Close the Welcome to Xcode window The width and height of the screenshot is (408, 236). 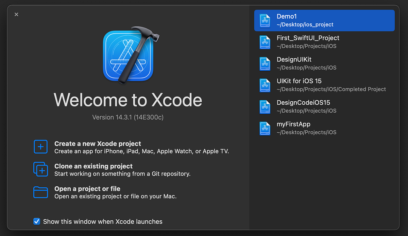click(16, 14)
